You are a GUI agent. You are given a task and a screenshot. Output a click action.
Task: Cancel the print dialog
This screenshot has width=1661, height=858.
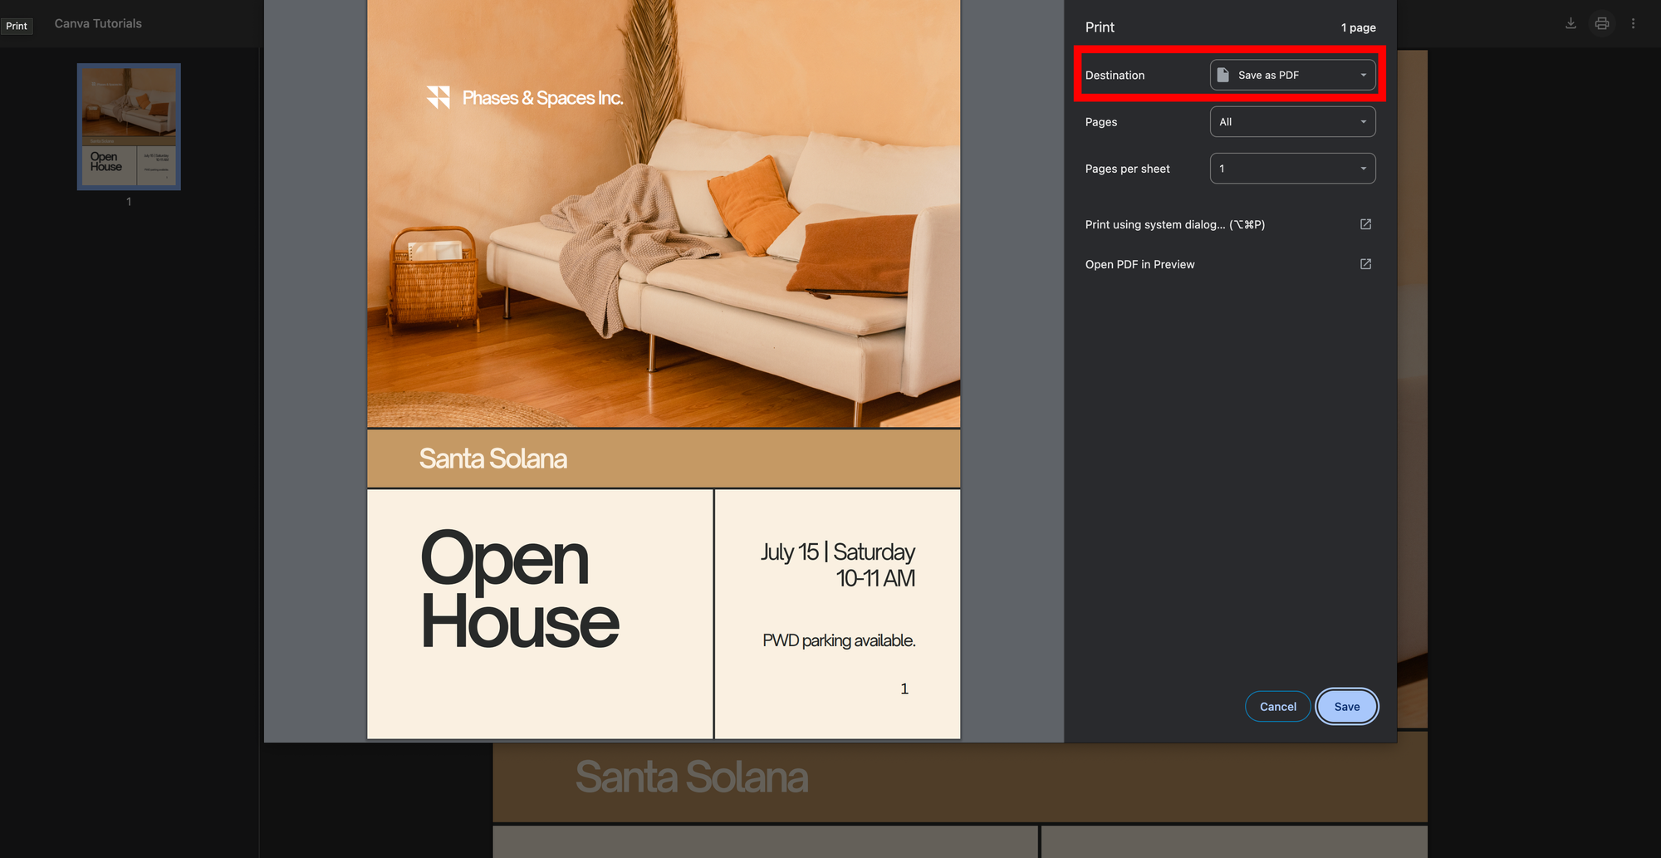point(1277,706)
